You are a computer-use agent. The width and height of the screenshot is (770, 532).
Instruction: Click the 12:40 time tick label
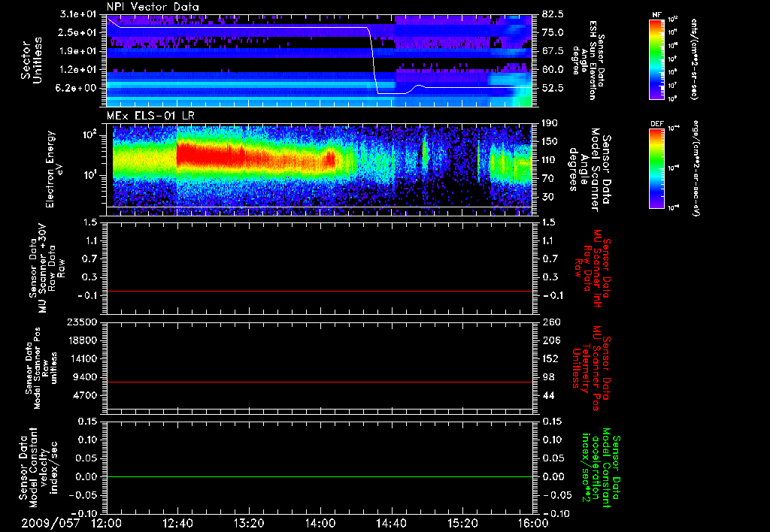[177, 524]
